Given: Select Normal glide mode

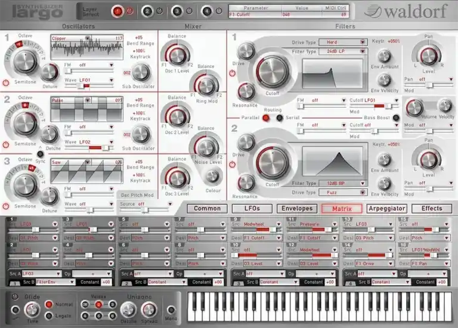Looking at the screenshot, I should [49, 304].
